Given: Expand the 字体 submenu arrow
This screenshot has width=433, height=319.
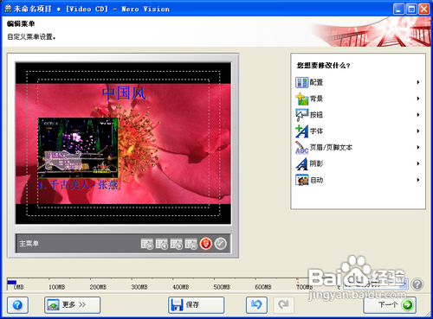Looking at the screenshot, I should 418,131.
